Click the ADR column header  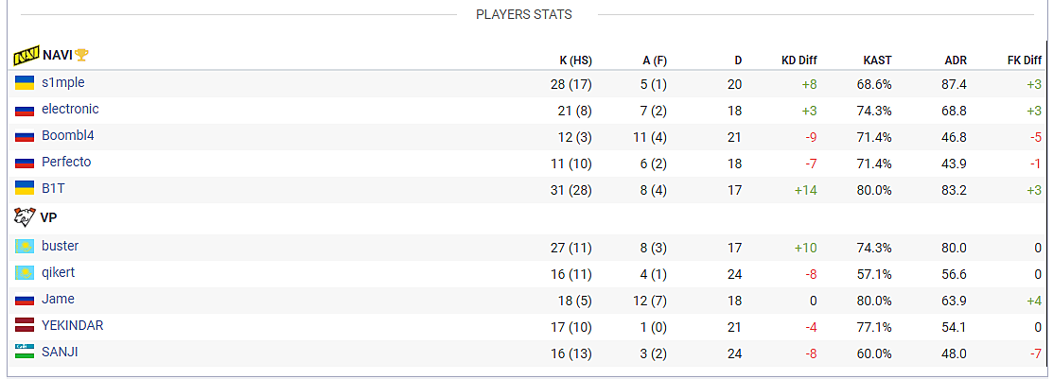coord(955,60)
